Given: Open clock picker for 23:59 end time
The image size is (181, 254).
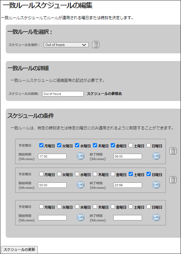Looking at the screenshot, I should [x=156, y=185].
